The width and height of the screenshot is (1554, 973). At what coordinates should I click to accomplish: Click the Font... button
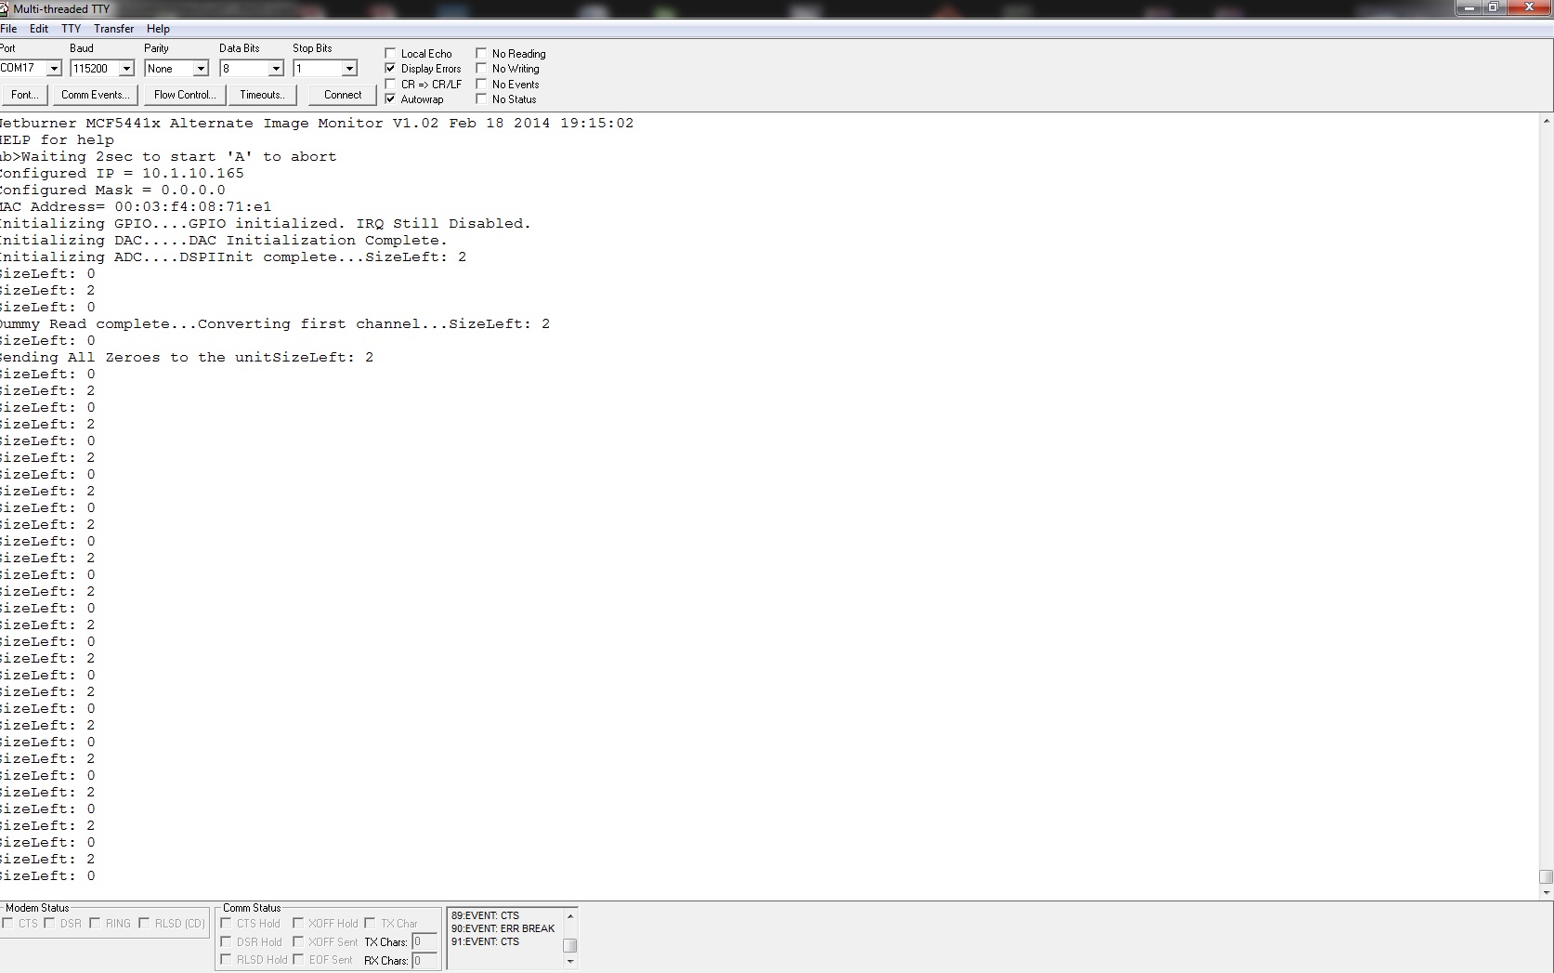tap(24, 95)
